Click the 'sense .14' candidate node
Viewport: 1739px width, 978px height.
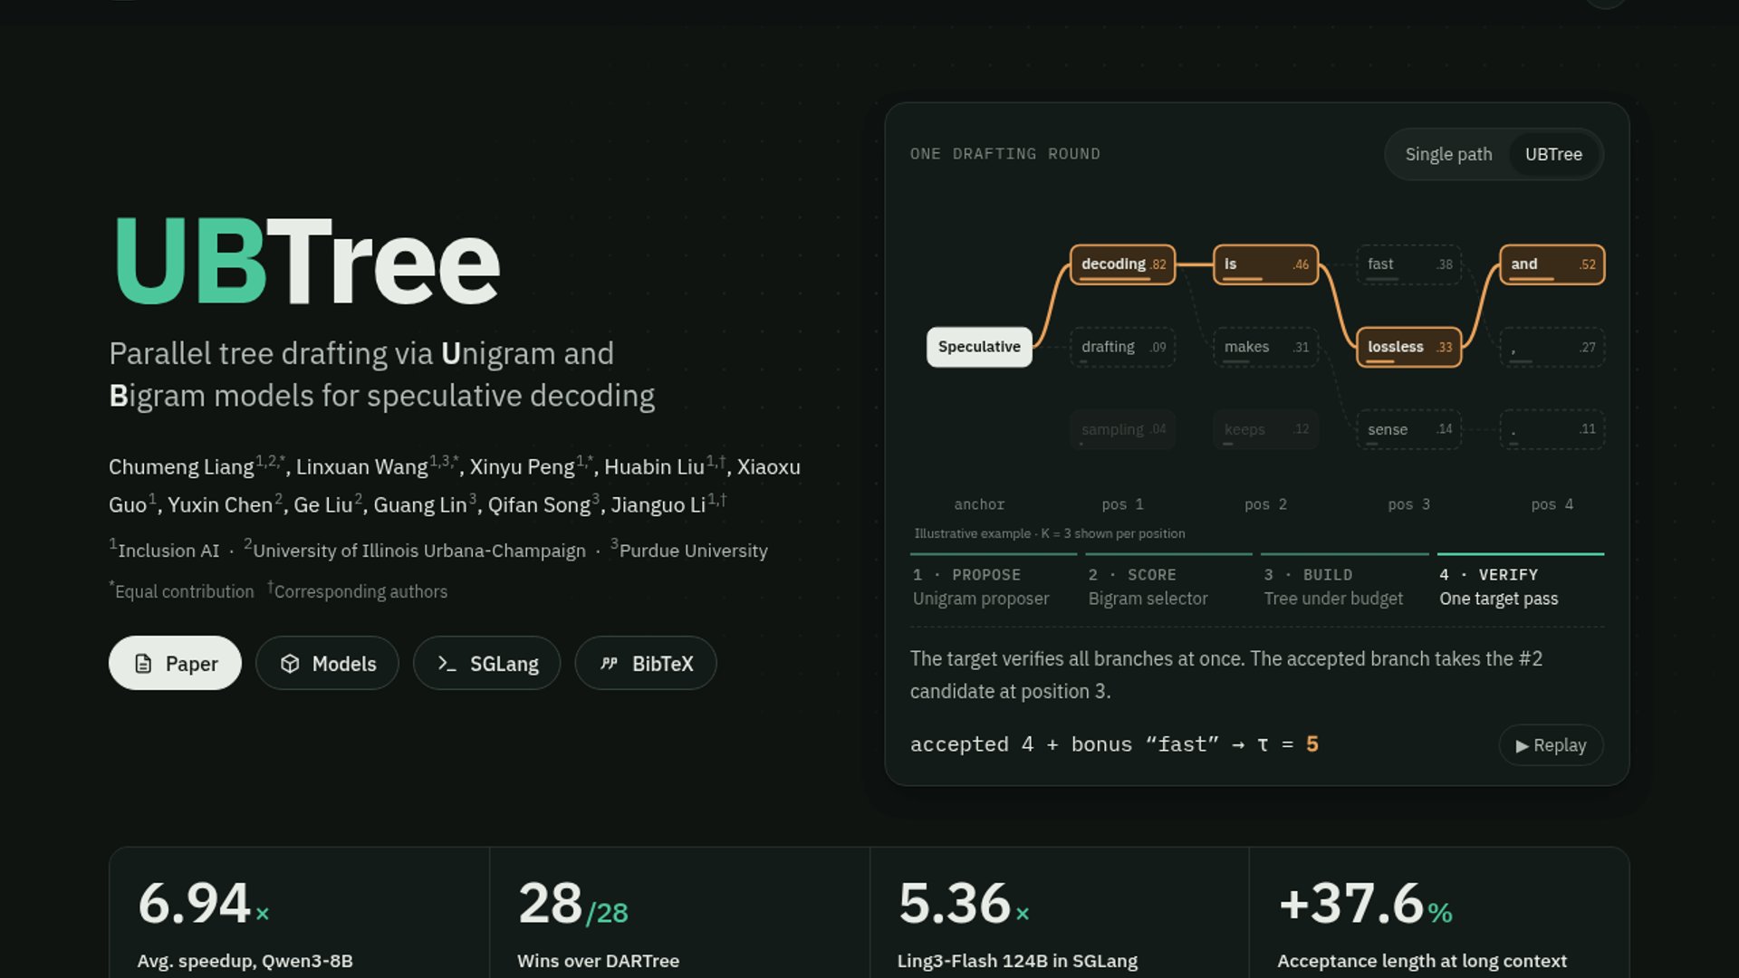click(1409, 429)
